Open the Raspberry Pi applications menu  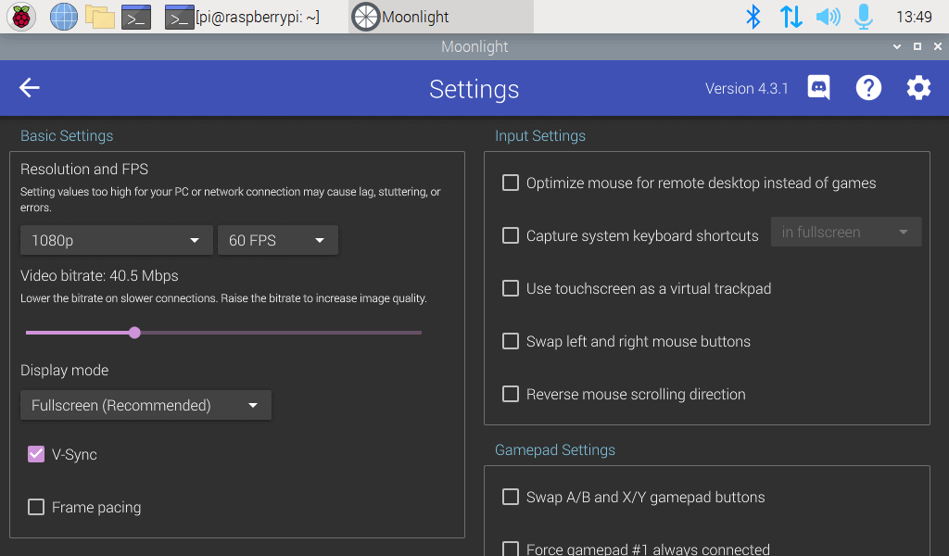19,16
